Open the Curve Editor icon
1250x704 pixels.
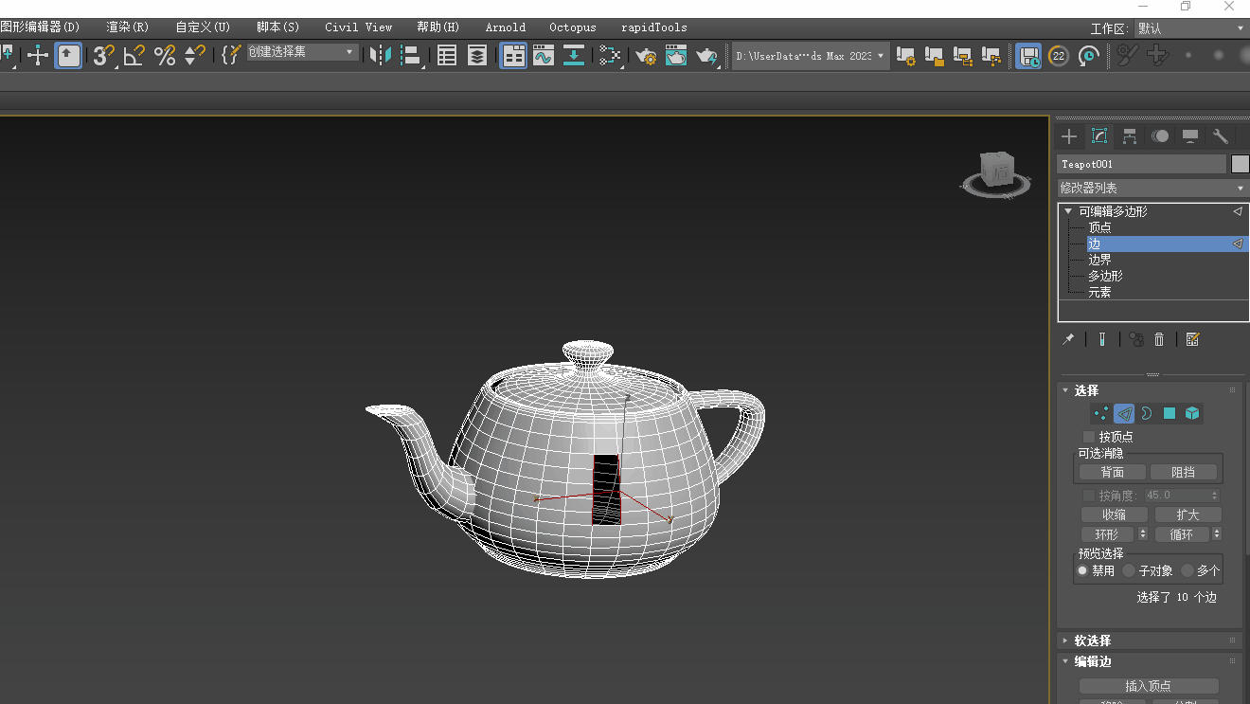point(543,56)
